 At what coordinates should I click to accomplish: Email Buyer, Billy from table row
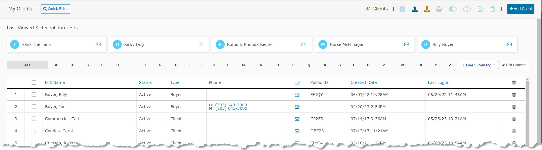point(297,95)
